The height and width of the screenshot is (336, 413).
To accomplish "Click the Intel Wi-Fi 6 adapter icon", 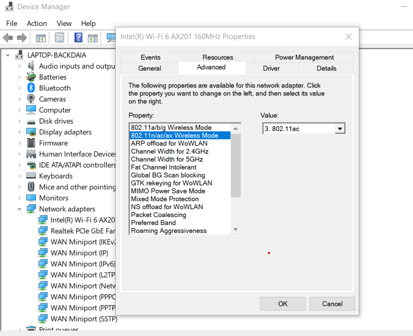I will [43, 220].
